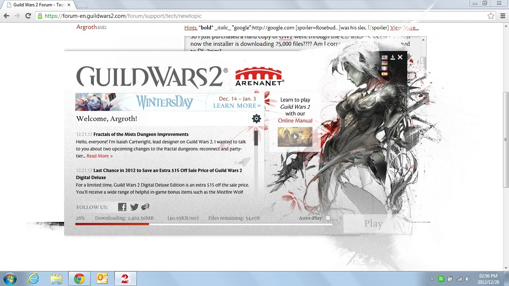Open launcher settings gear icon

point(256,118)
